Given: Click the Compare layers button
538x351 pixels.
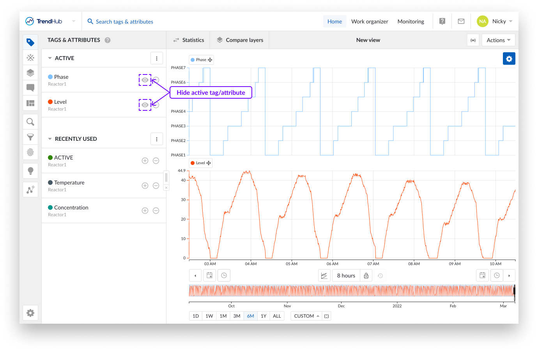Looking at the screenshot, I should (x=240, y=40).
